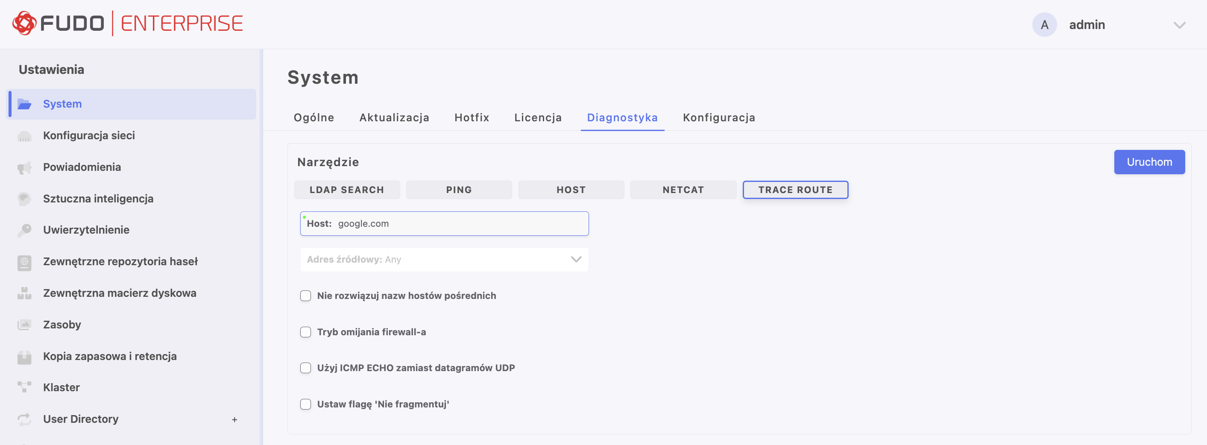Switch to the Ogólne tab

pyautogui.click(x=314, y=117)
